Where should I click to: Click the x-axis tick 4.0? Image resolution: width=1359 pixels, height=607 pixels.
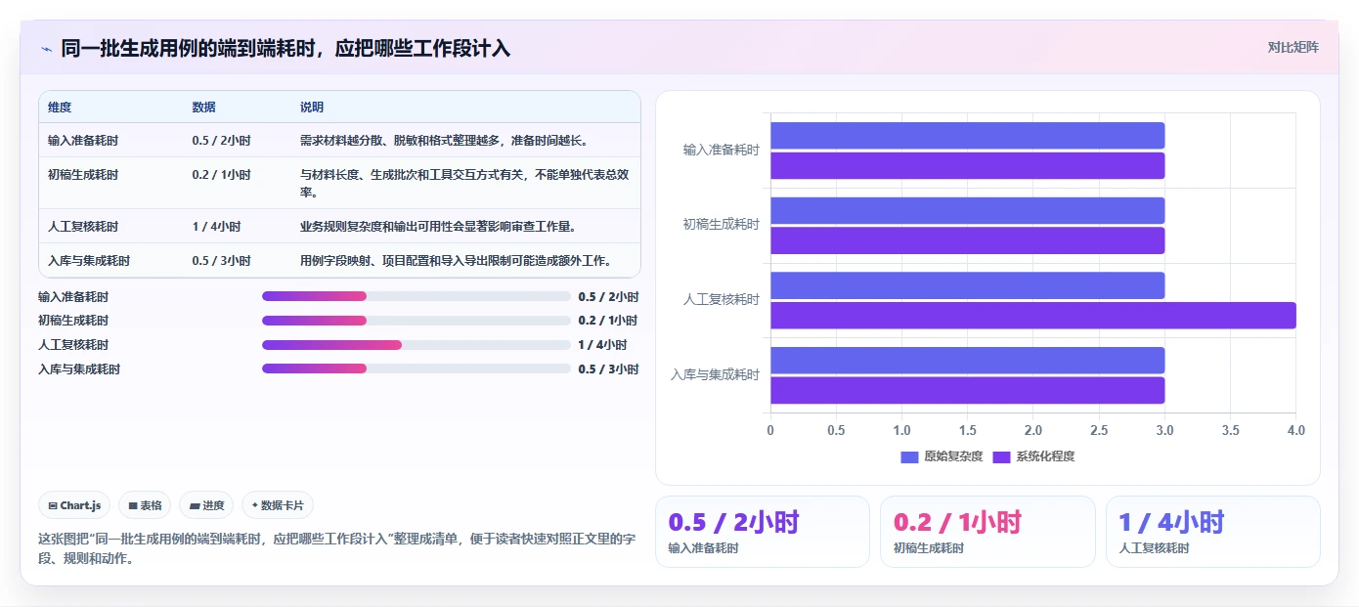1294,430
